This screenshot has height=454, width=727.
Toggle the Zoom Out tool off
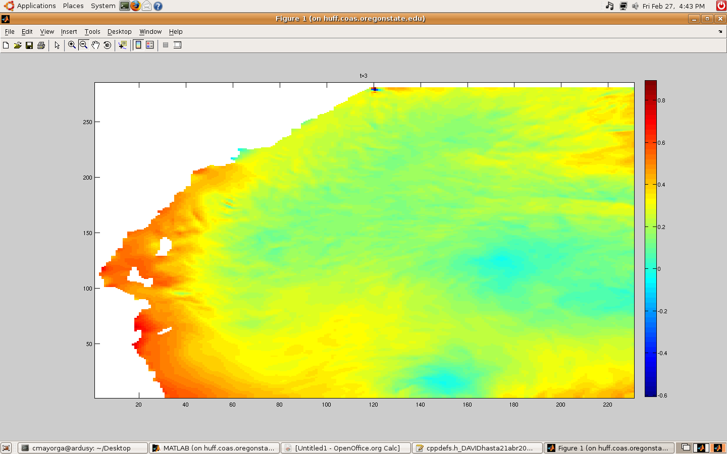84,45
